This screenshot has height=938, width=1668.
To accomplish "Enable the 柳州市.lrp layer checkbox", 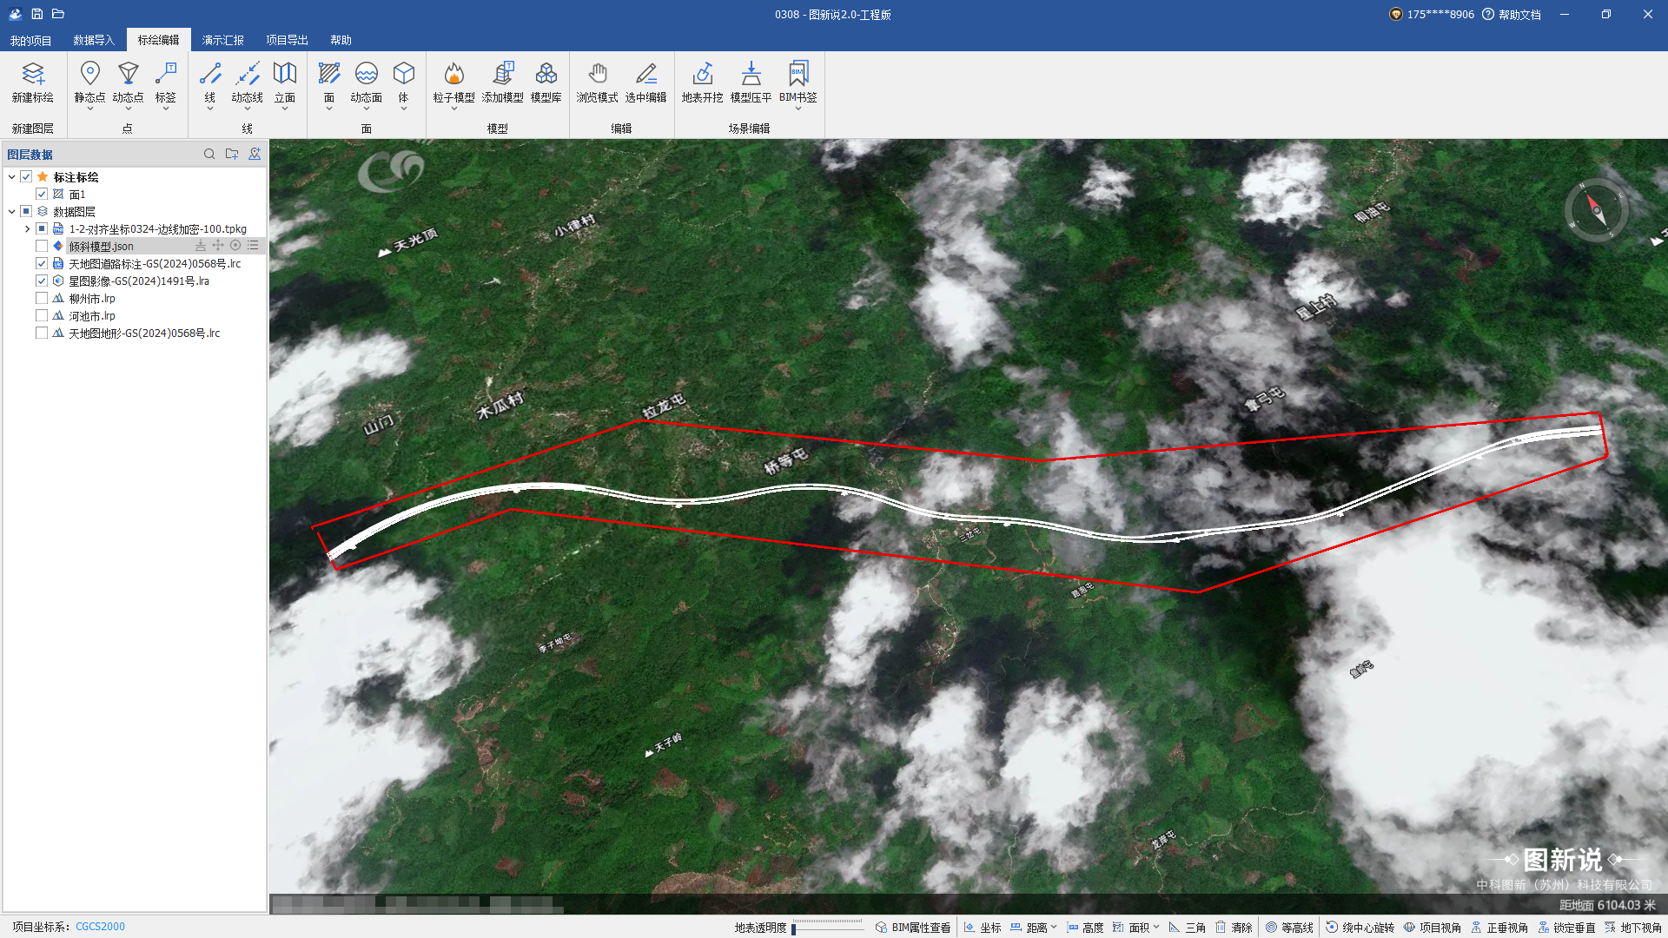I will pos(42,299).
